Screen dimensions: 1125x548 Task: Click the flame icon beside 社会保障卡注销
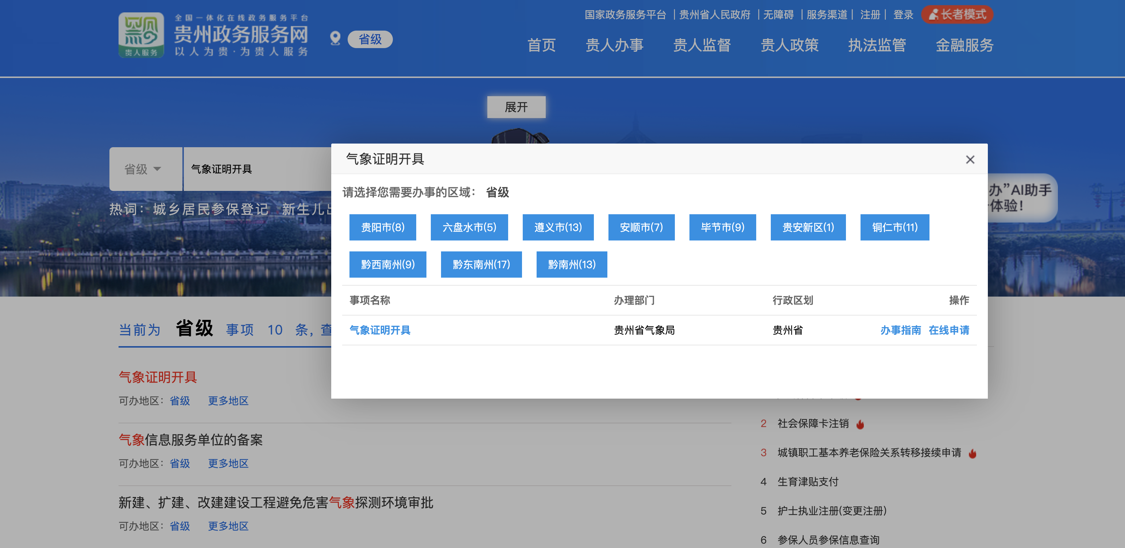coord(860,424)
